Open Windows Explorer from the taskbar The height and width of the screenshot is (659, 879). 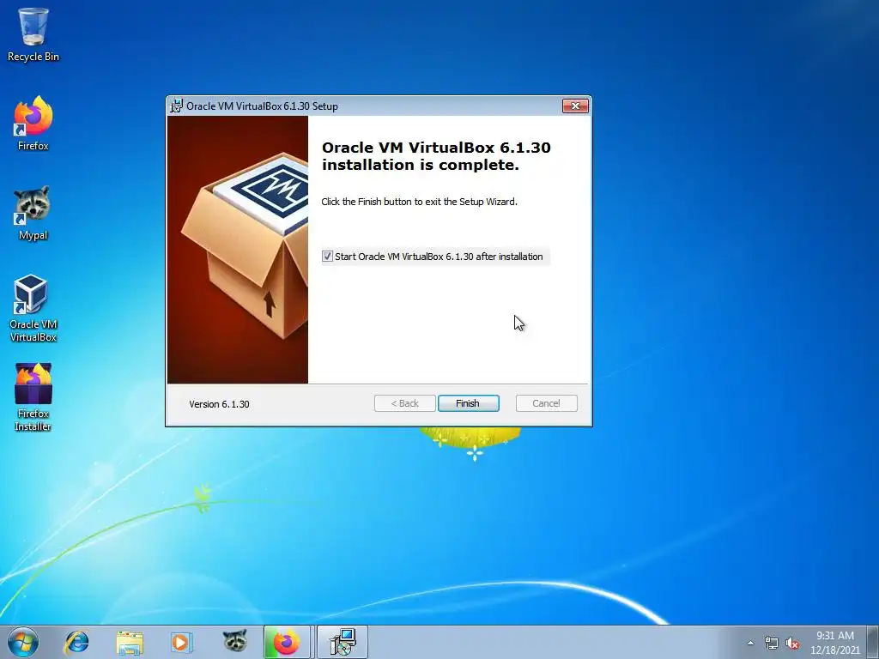coord(130,642)
